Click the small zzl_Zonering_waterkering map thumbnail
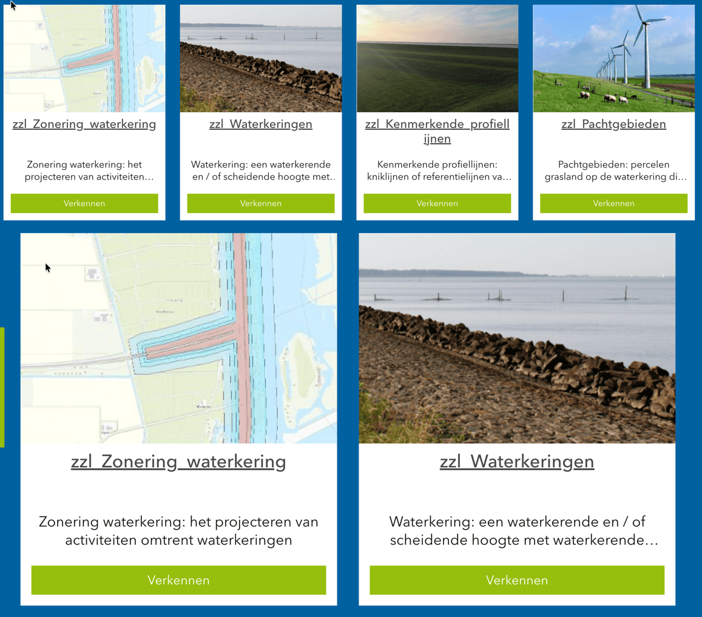This screenshot has height=617, width=702. click(x=84, y=59)
